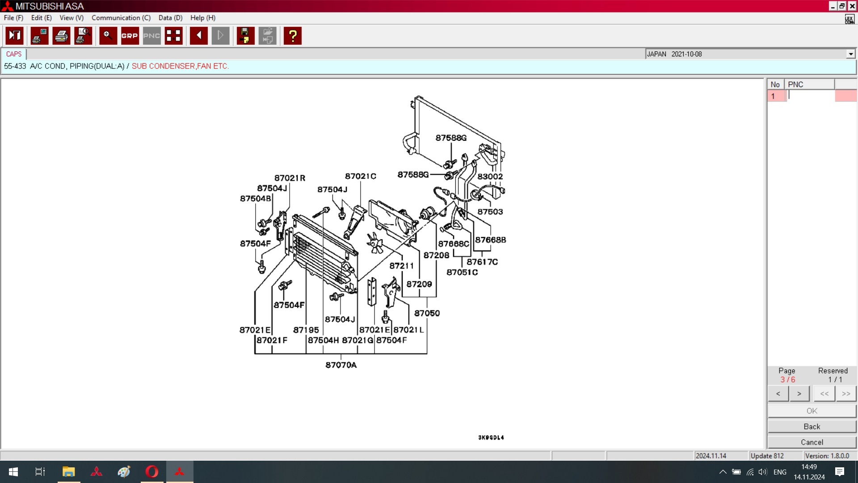Viewport: 858px width, 483px height.
Task: Click the print screen icon
Action: (x=39, y=36)
